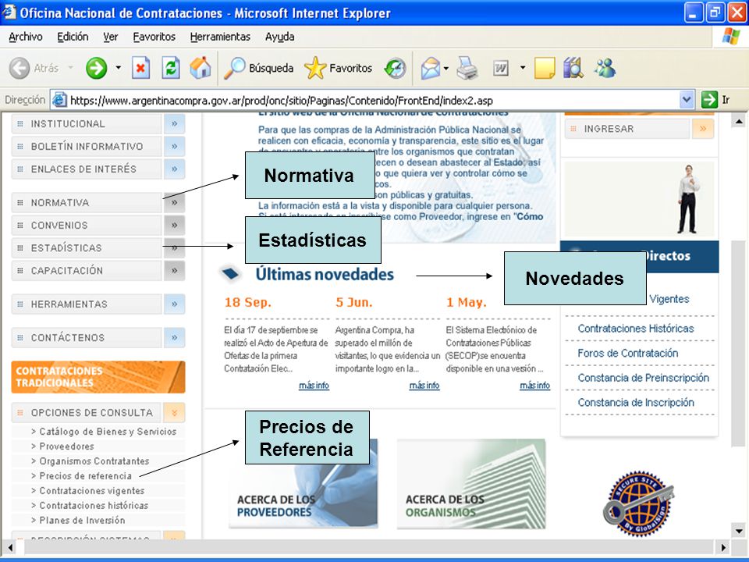This screenshot has width=749, height=562.
Task: Click the Mail envelope icon
Action: (431, 69)
